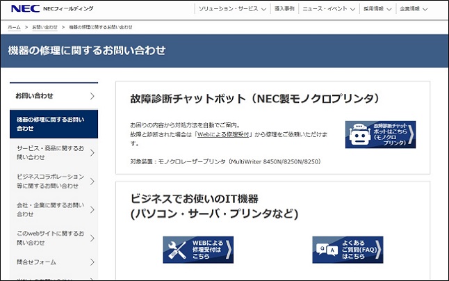This screenshot has height=281, width=449.
Task: Expand ソリューション・サービス dropdown menu
Action: 232,9
